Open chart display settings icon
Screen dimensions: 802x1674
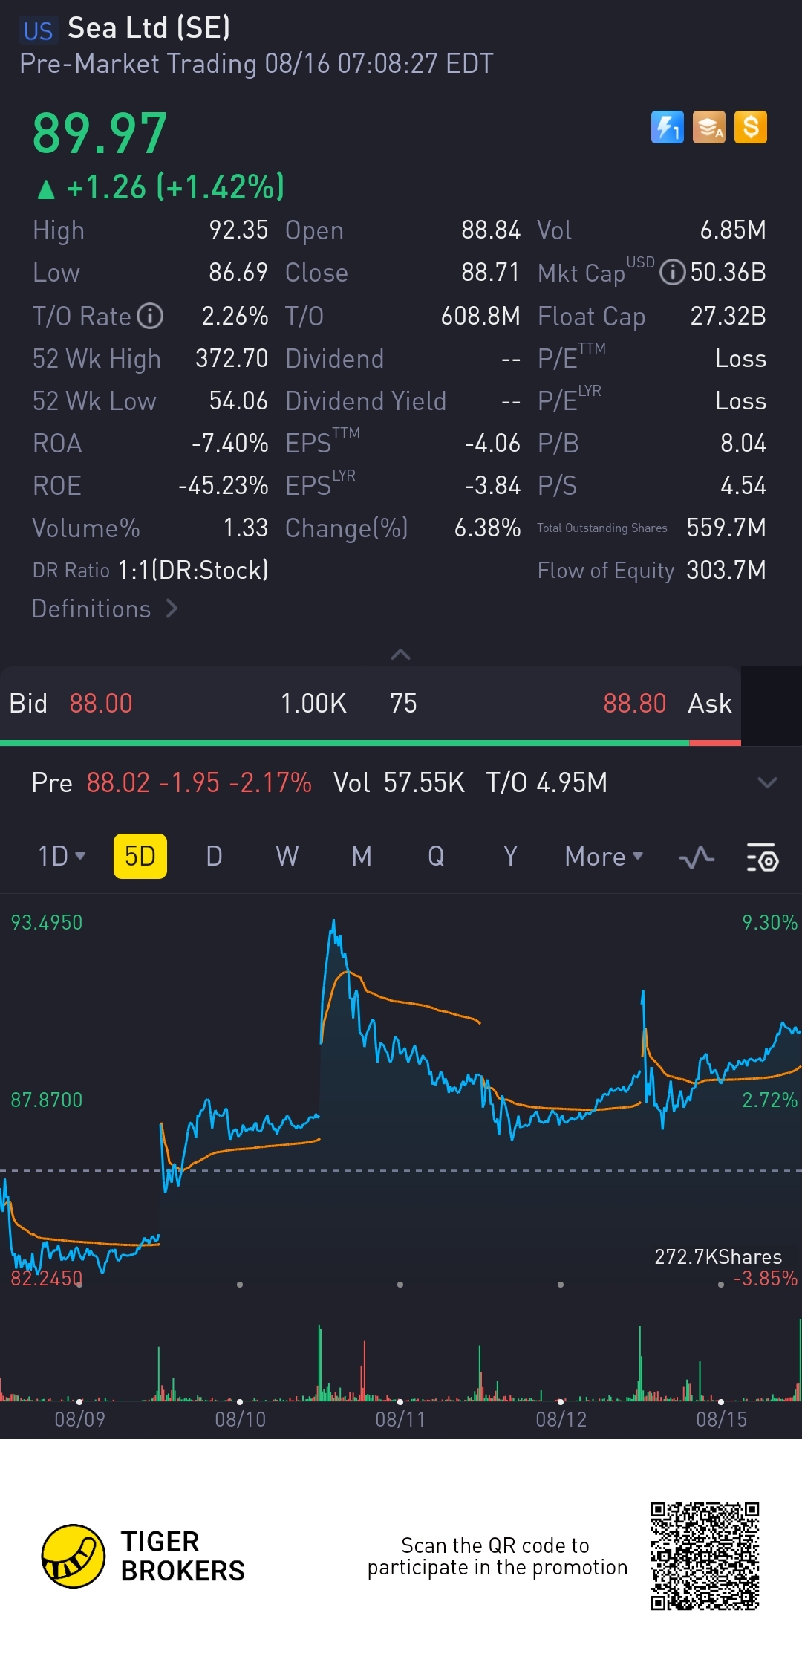[762, 857]
